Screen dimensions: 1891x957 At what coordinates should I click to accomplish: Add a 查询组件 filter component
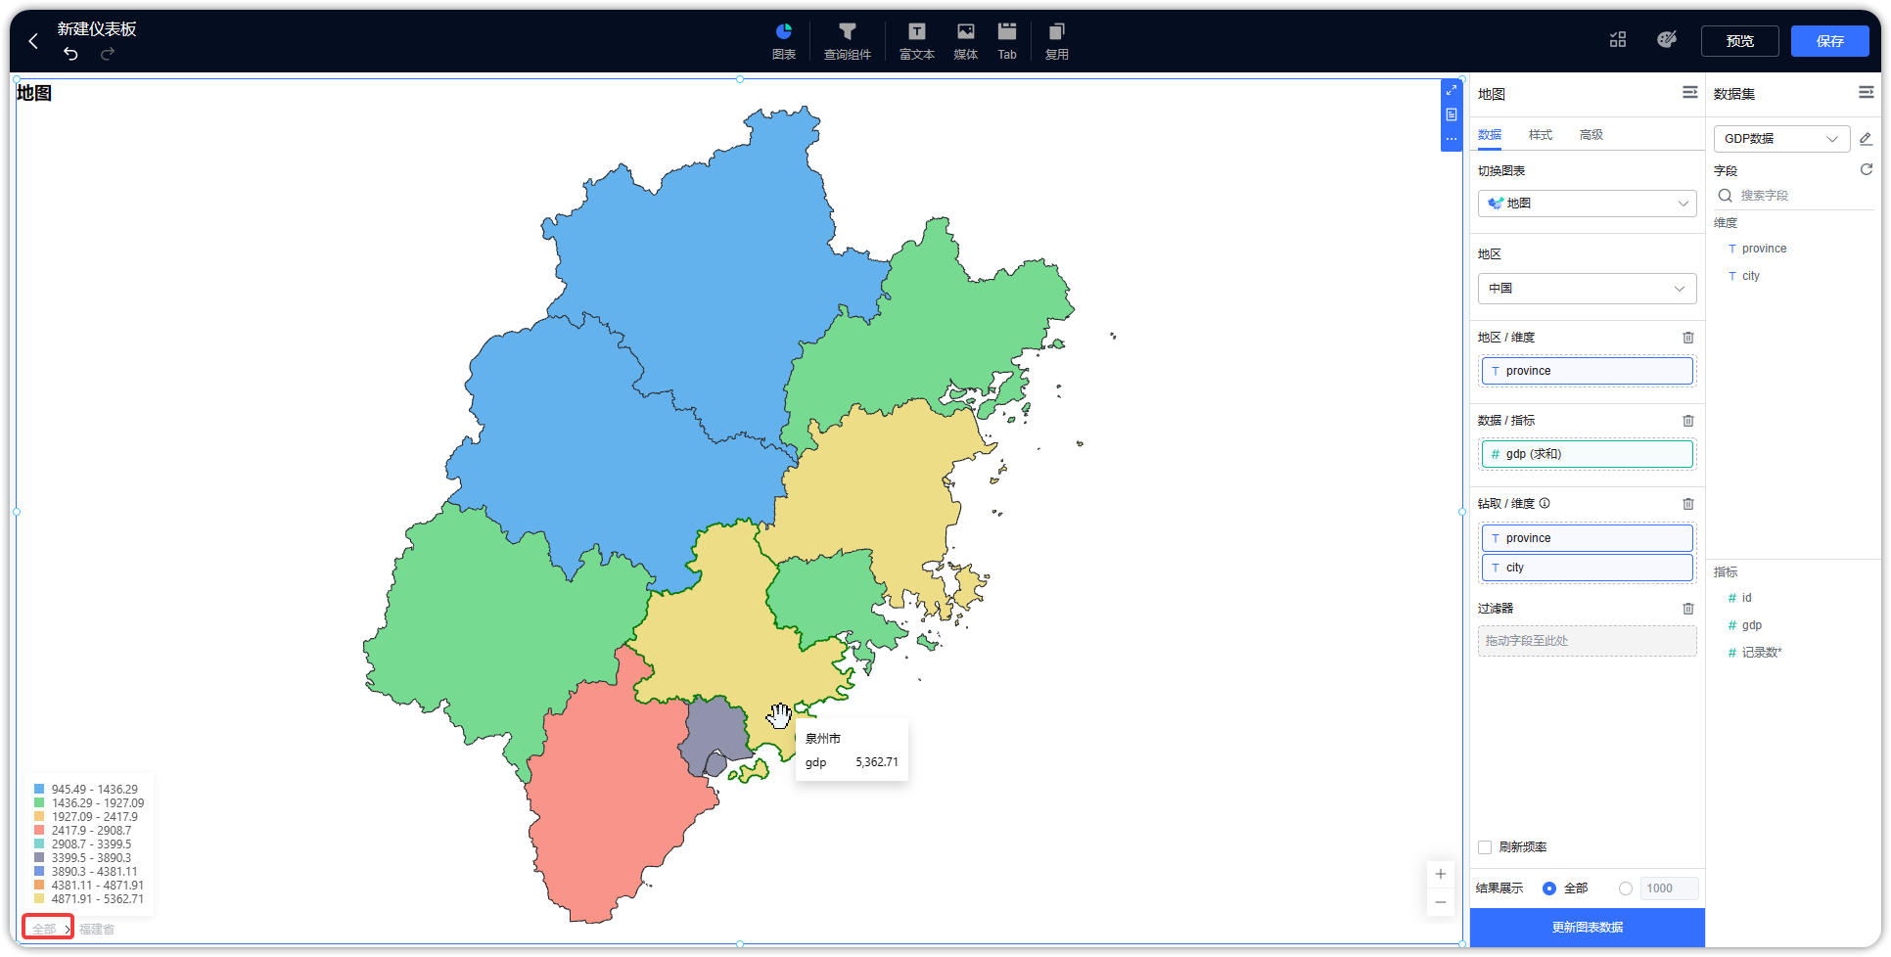click(x=848, y=41)
